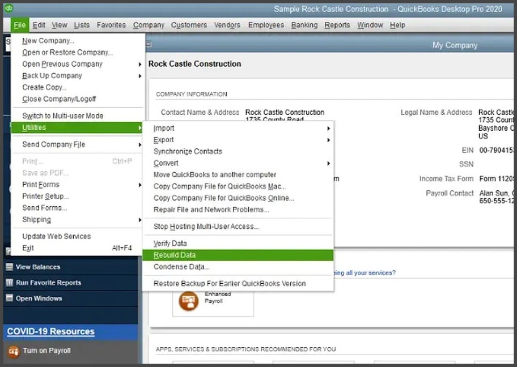Click Turn on Payroll label
Screen dimensions: 517x367
47,351
